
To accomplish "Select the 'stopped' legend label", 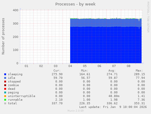I will coord(14,82).
